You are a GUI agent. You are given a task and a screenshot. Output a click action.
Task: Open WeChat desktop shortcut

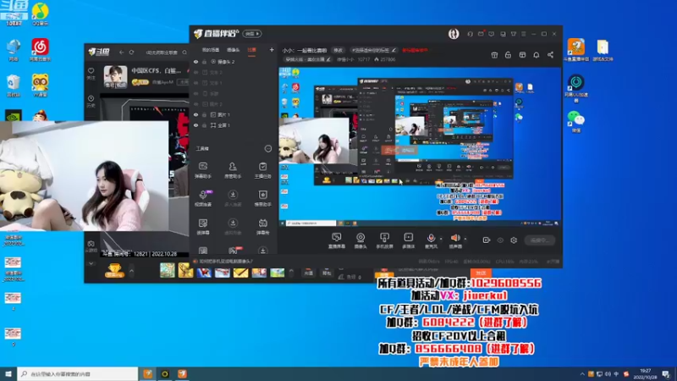(x=576, y=121)
